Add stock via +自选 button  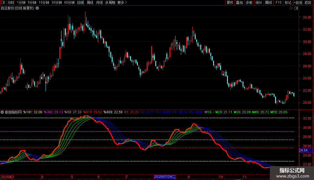298,2
